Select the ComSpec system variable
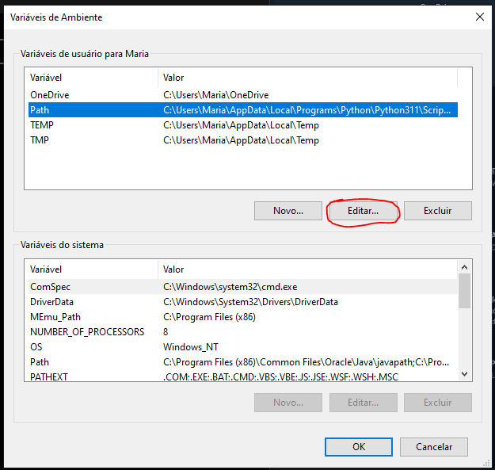This screenshot has width=495, height=470. (49, 287)
